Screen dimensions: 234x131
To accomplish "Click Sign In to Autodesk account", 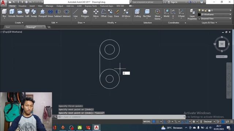I will pyautogui.click(x=173, y=2).
